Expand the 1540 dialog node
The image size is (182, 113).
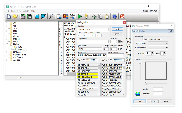pos(11,47)
